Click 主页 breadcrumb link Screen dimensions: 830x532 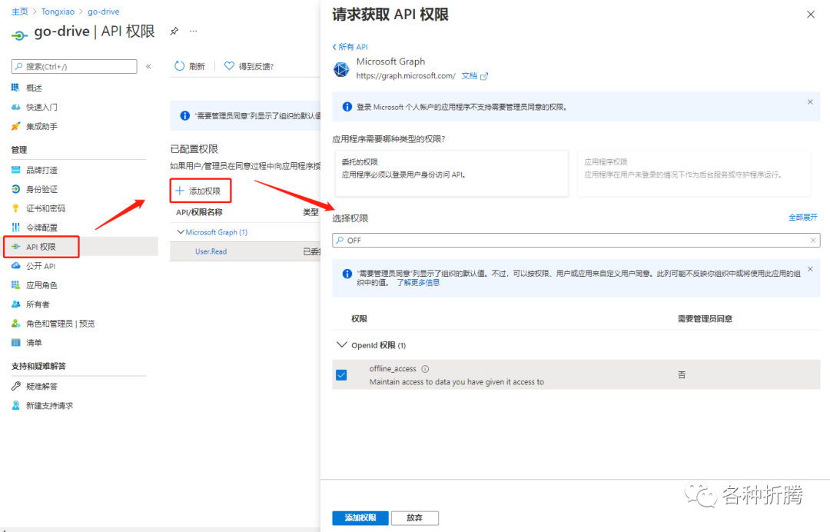point(19,12)
